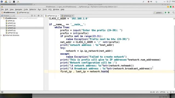Viewport: 175px width, 98px height.
Task: Click the 9:17 PM clock
Action: (171, 2)
